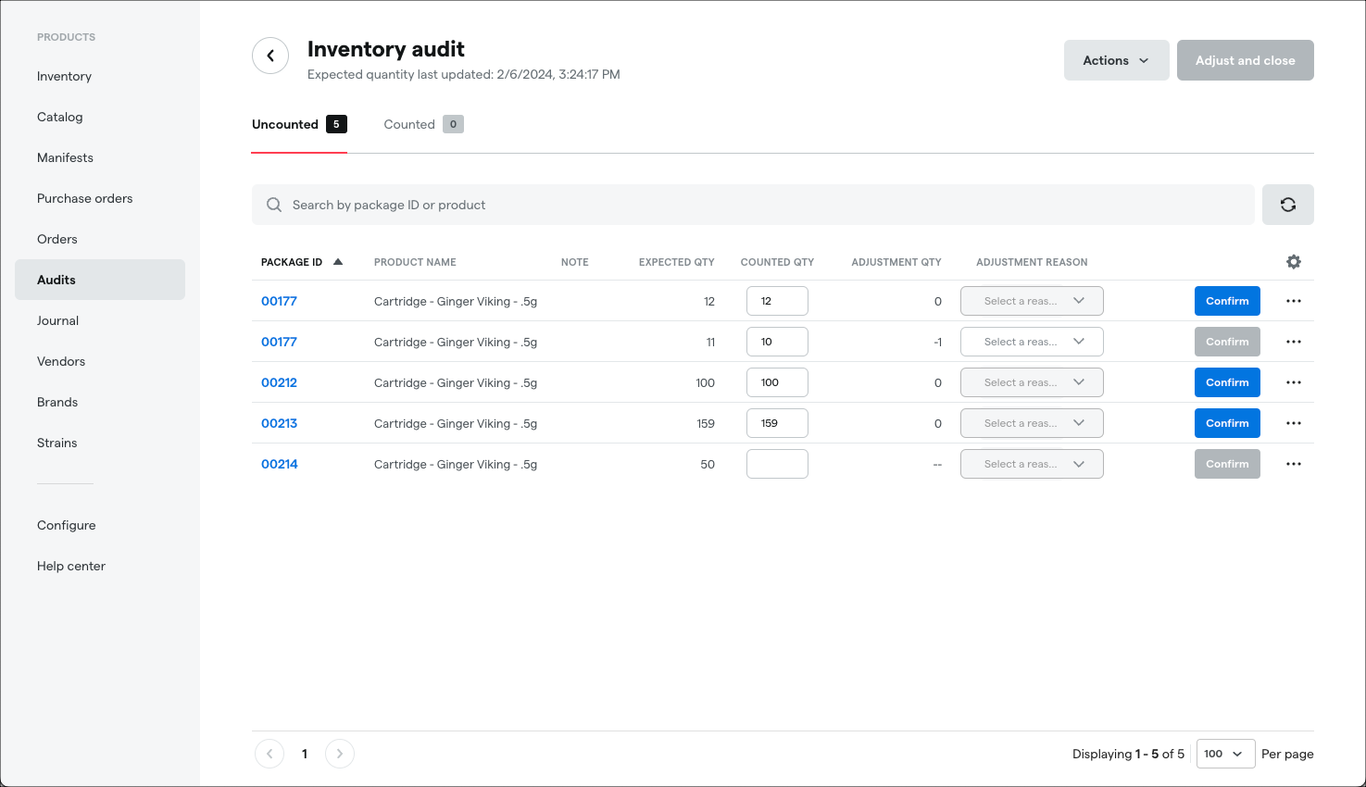Open Catalog in the sidebar
The image size is (1366, 787).
[60, 117]
